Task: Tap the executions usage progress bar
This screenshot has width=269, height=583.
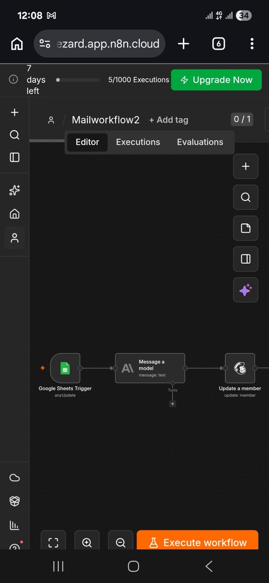Action: tap(78, 80)
